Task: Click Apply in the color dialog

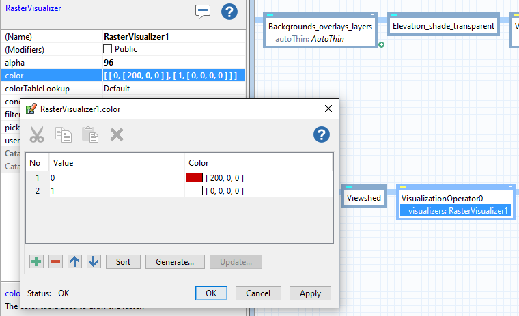Action: pos(310,293)
